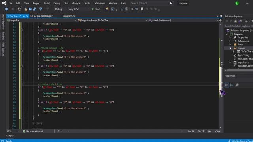Expand TicTacToe.cs node in tree

[x=234, y=52]
